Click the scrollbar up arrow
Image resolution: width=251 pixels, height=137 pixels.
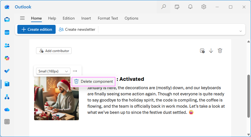[x=248, y=42]
